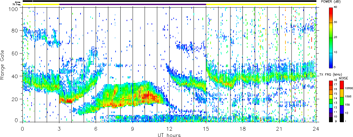Select the 18 tick label on UT hours axis

point(243,128)
